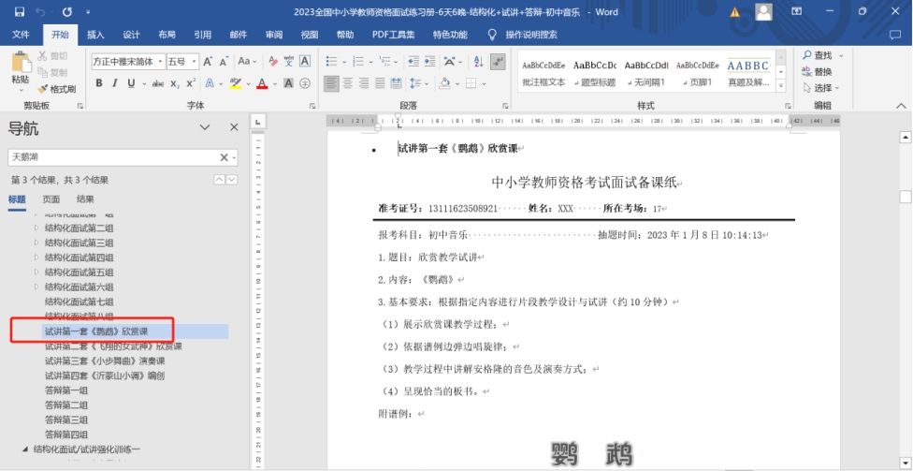Open the font name dropdown
This screenshot has height=471, width=913.
[158, 61]
